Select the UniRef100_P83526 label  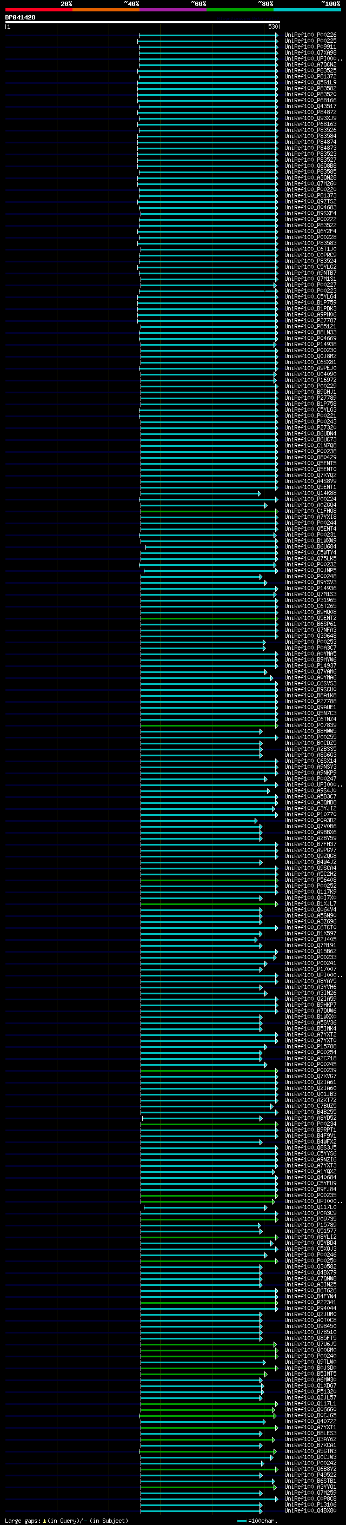pyautogui.click(x=310, y=130)
